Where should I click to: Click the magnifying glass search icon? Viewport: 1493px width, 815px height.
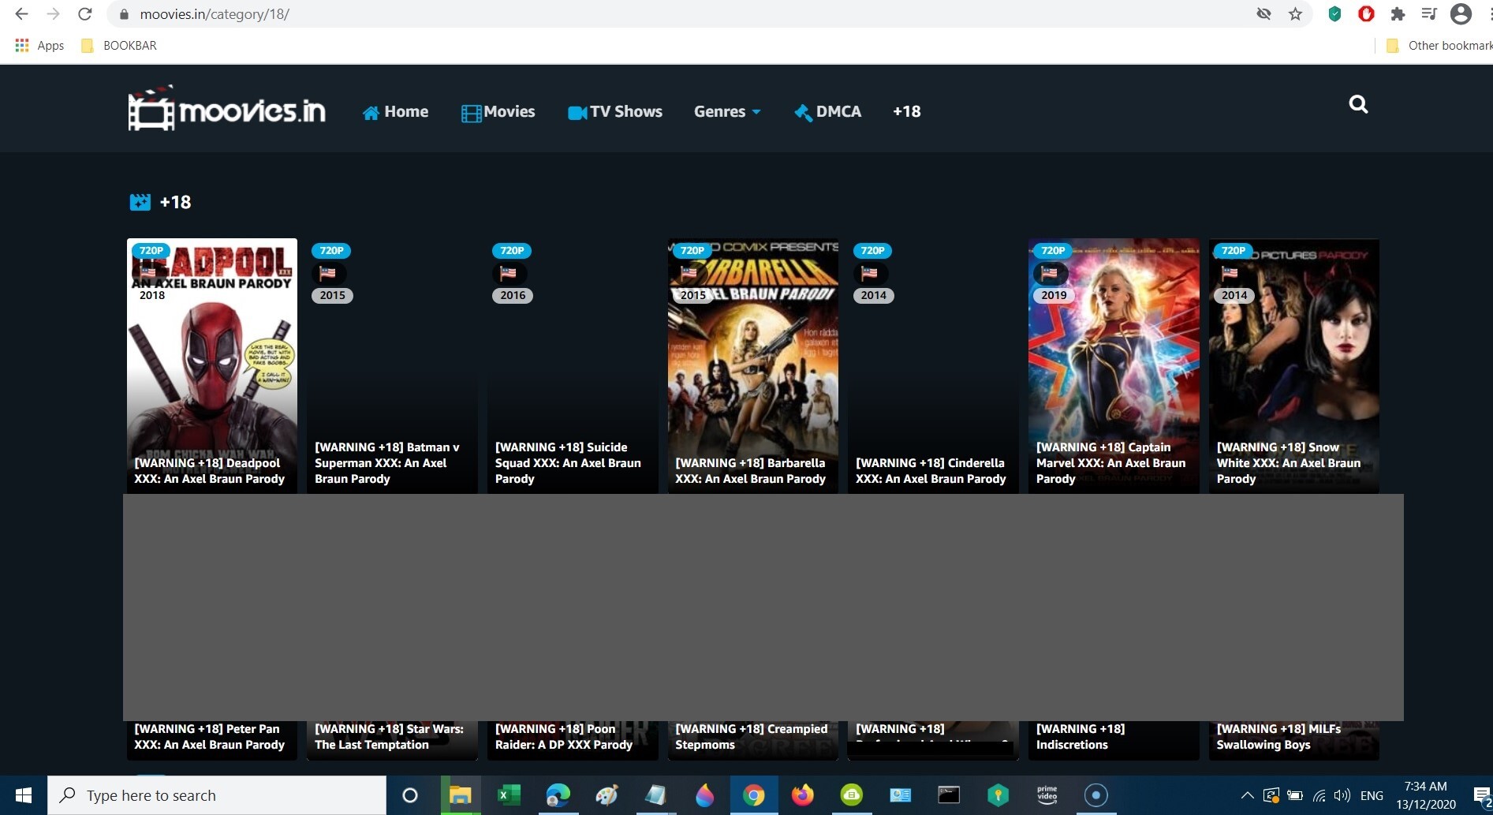pos(1357,104)
